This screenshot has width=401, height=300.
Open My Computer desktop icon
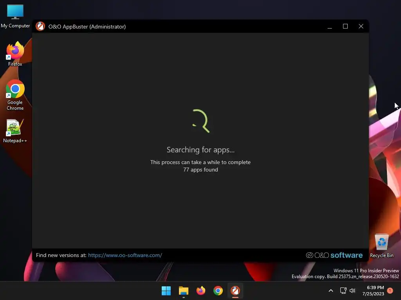[x=15, y=16]
